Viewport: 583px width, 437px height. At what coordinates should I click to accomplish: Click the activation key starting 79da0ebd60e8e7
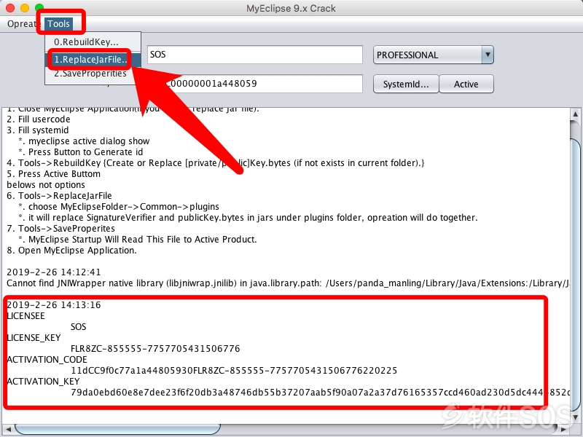point(320,393)
